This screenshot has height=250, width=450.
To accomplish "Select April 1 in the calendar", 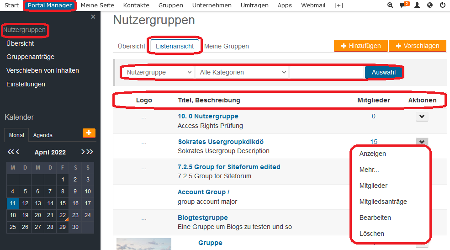I will point(63,180).
